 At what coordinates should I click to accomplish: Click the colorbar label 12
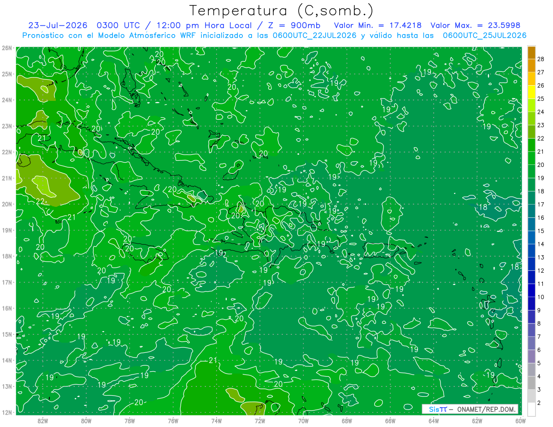click(541, 270)
